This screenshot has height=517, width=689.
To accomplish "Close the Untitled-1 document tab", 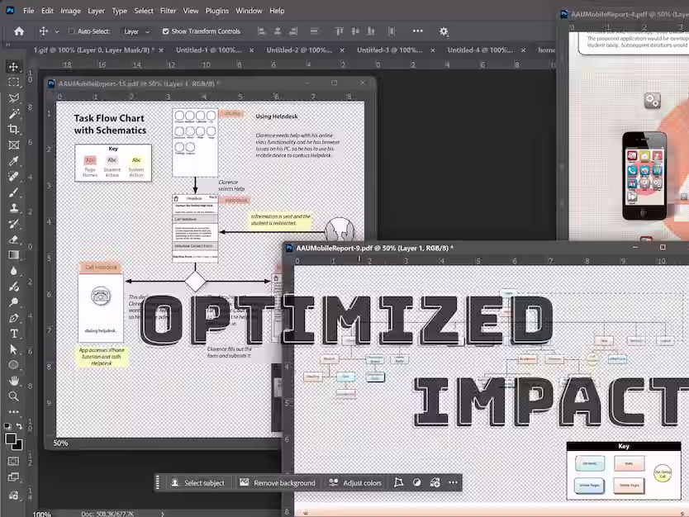I will [251, 50].
